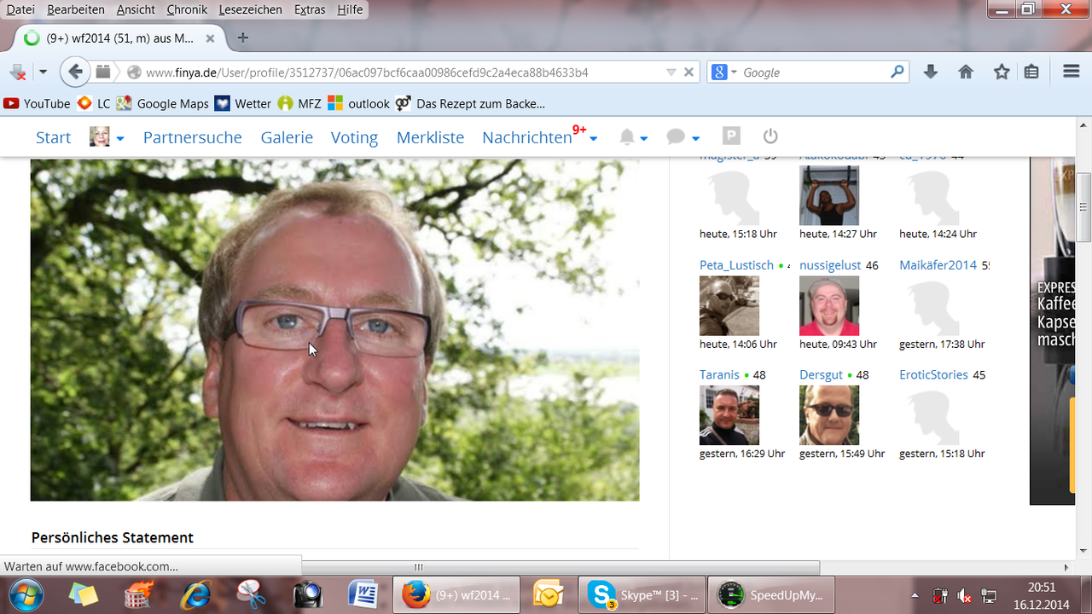Screen dimensions: 1092x614
Task: Go back with the browser back arrow
Action: pyautogui.click(x=75, y=72)
